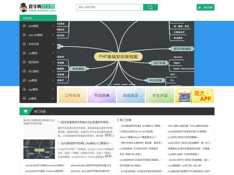Open link web2.0时代 WEB2.0标准教程: 第八天

click(x=190, y=143)
